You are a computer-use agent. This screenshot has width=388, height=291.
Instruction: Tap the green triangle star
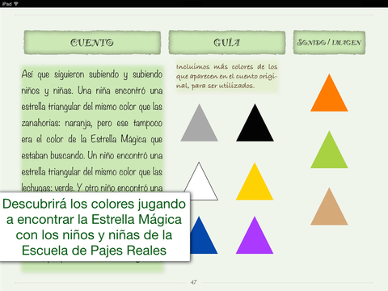[329, 150]
